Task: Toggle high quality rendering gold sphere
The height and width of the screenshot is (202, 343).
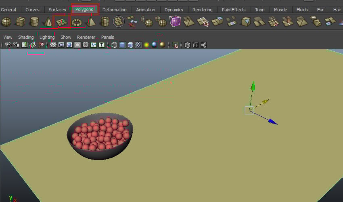Action: coord(162,45)
